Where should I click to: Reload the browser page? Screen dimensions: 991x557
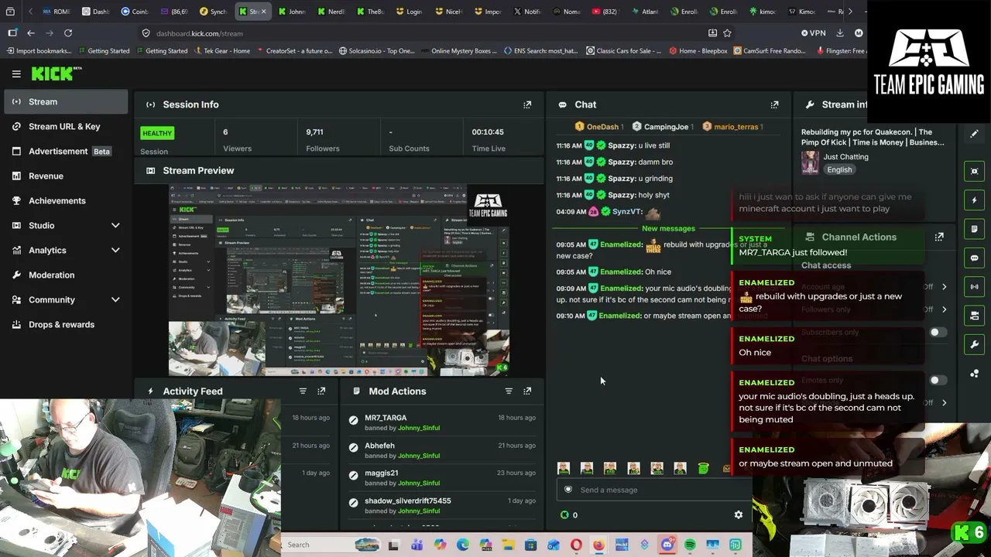[x=68, y=32]
